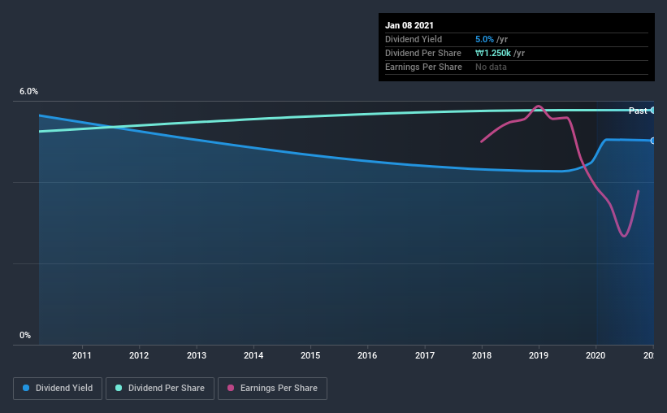Screen dimensions: 667x413
Task: Click the blue Dividend Yield legend dot
Action: tap(26, 388)
